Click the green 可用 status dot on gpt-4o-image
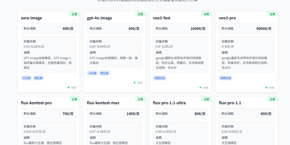This screenshot has height=145, width=290. (135, 83)
